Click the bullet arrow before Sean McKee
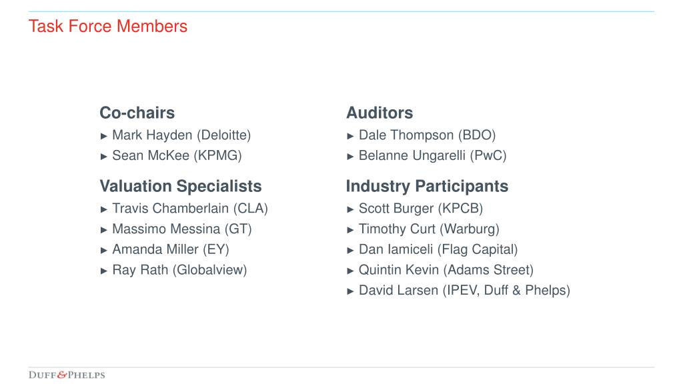Image resolution: width=683 pixels, height=384 pixels. coord(103,157)
